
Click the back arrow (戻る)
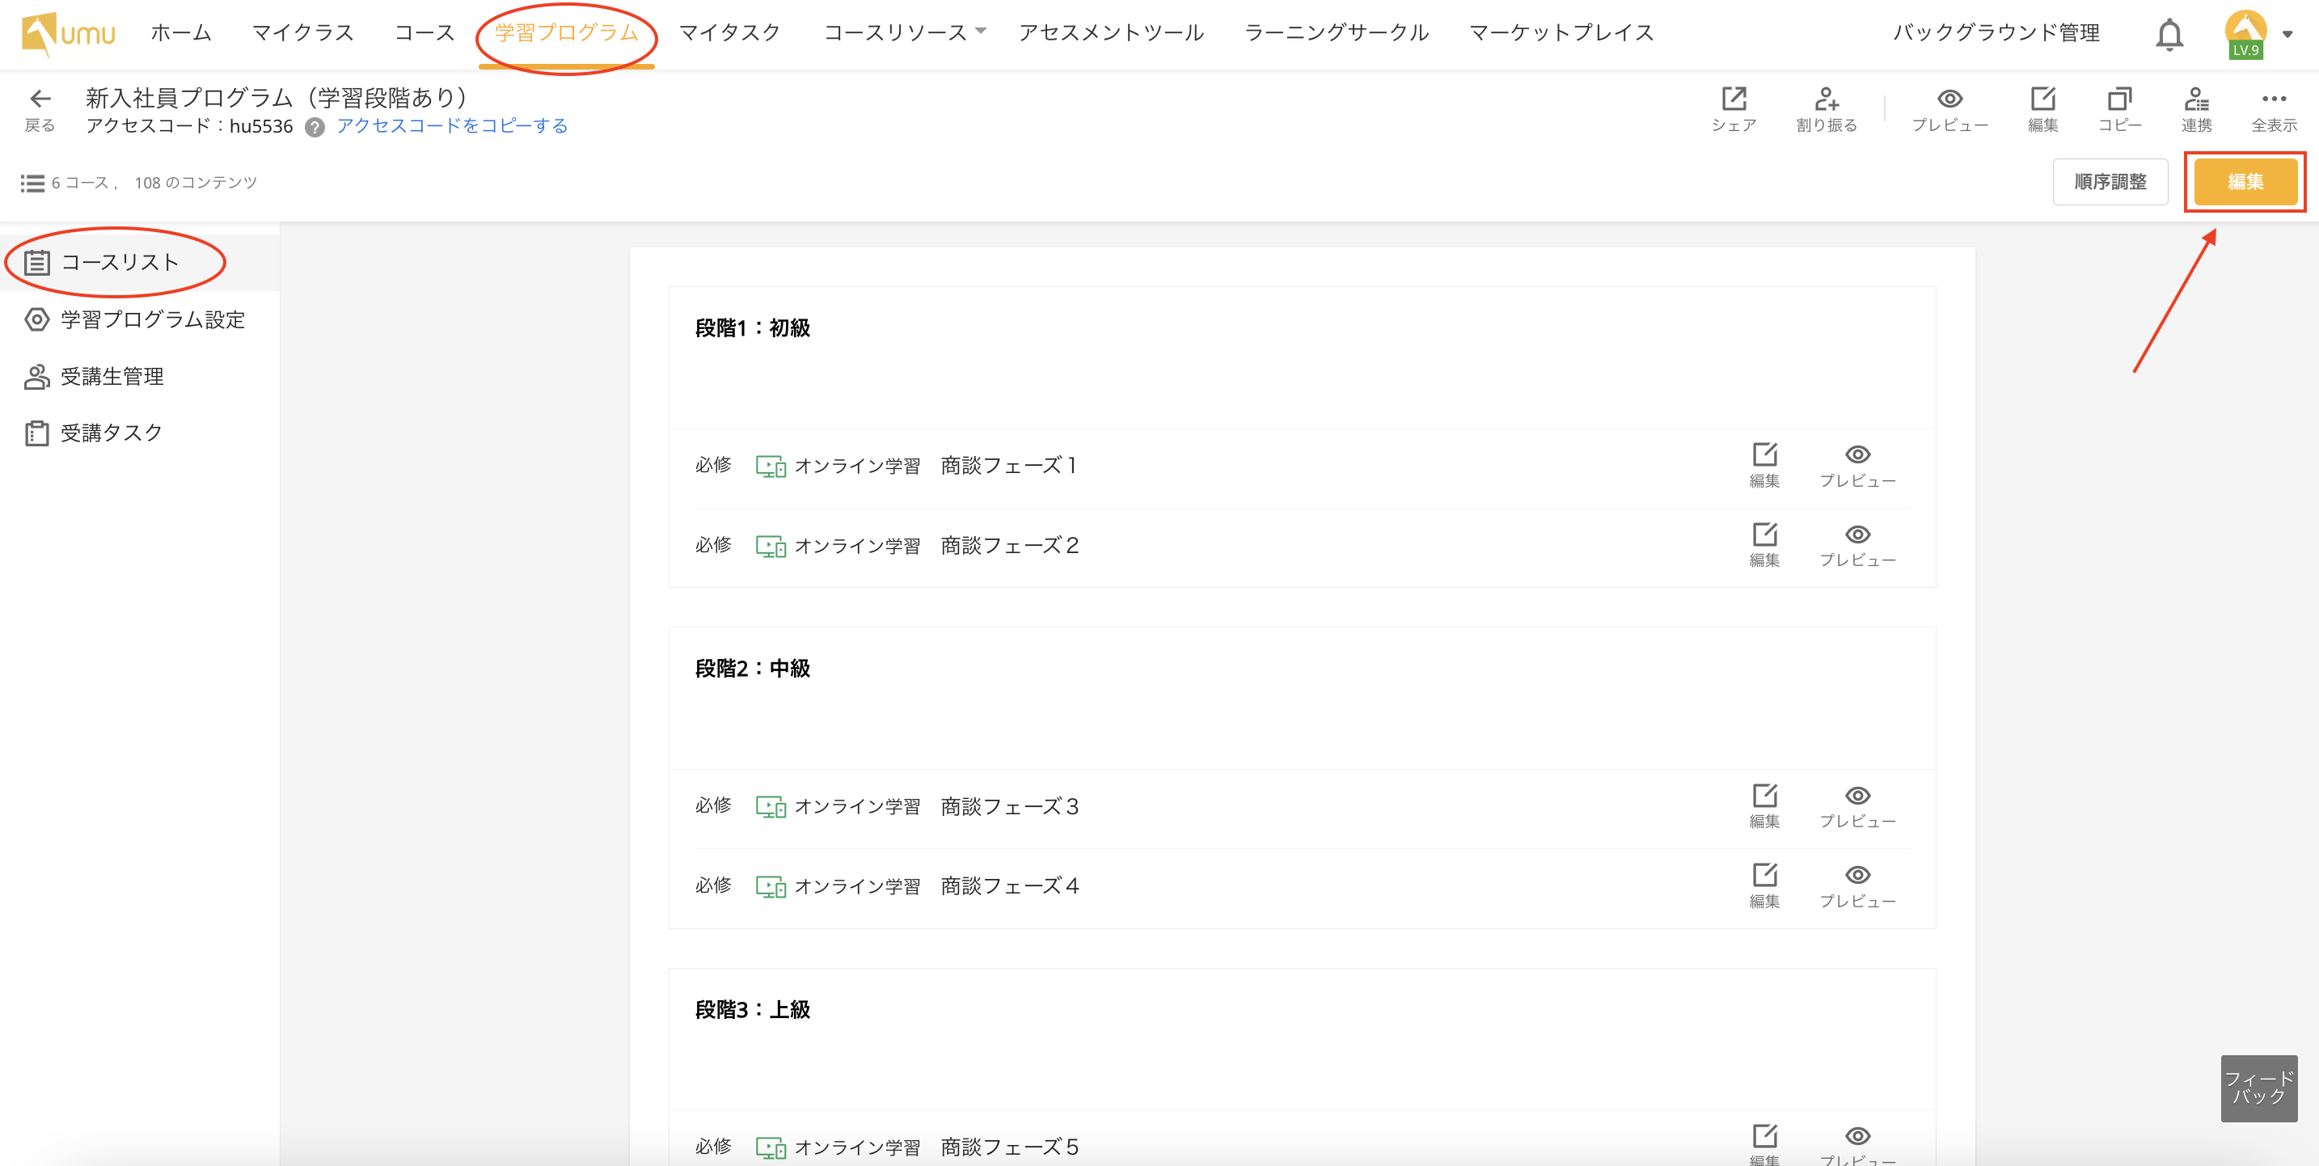(x=40, y=99)
